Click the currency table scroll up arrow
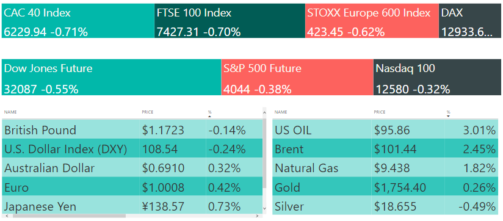This screenshot has height=221, width=503. [x=264, y=112]
